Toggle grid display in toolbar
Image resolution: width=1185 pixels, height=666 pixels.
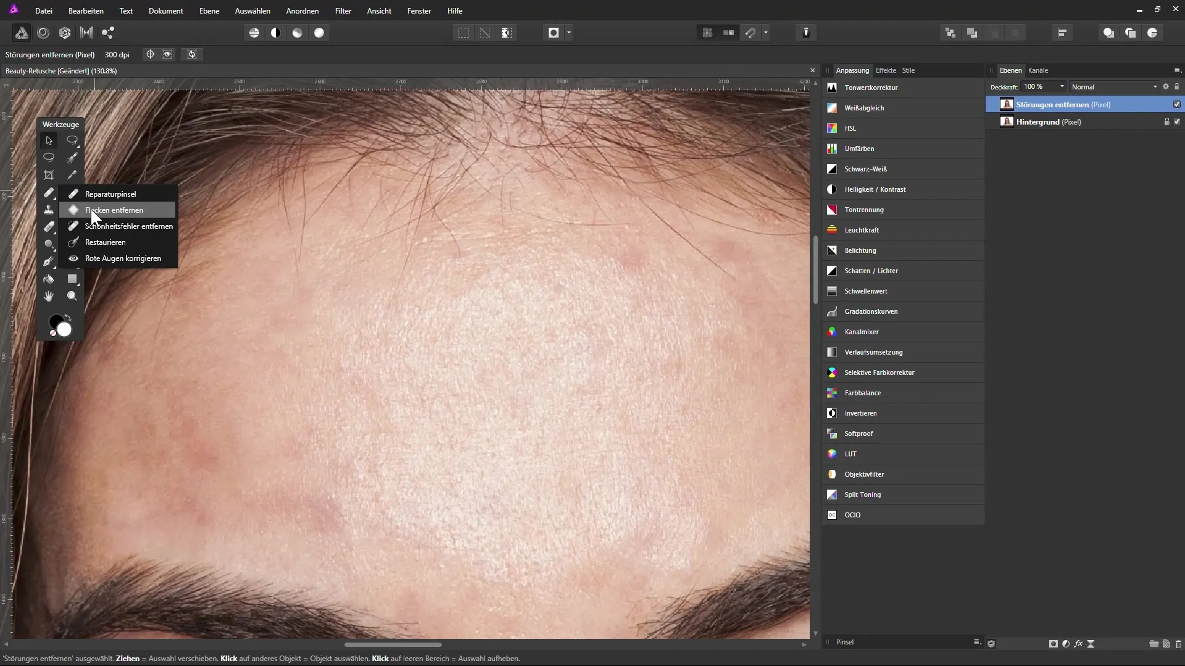[707, 33]
